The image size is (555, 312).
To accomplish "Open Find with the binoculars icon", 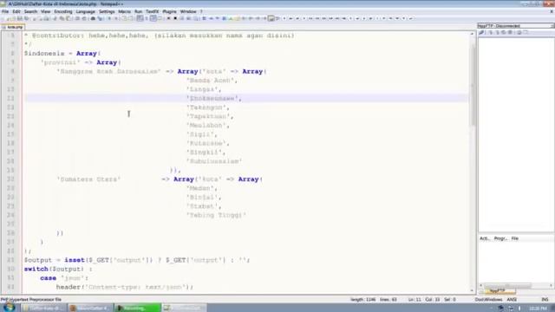I will (x=93, y=18).
